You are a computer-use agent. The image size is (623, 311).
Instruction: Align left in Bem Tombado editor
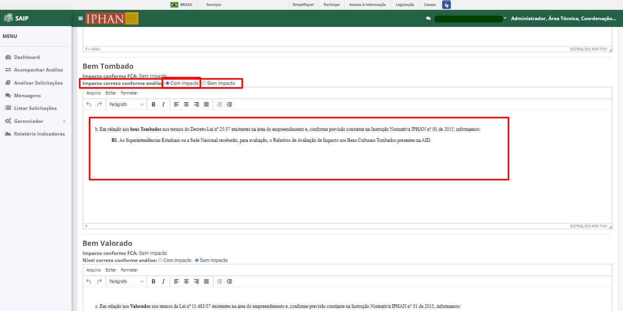[176, 104]
